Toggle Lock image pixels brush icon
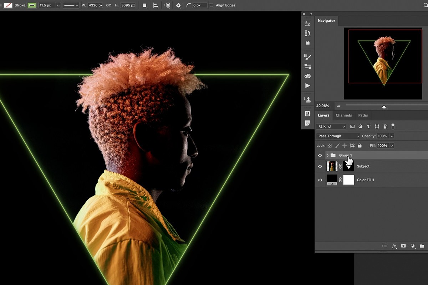428x285 pixels. tap(337, 146)
